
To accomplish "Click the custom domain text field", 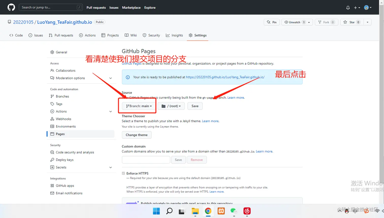I will (146, 160).
